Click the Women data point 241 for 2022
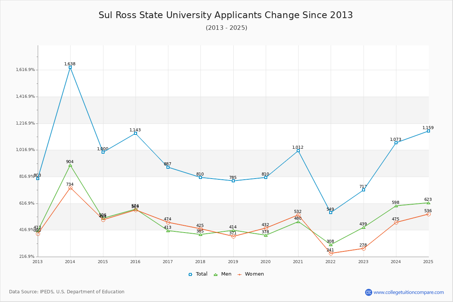The height and width of the screenshot is (302, 453). [331, 253]
